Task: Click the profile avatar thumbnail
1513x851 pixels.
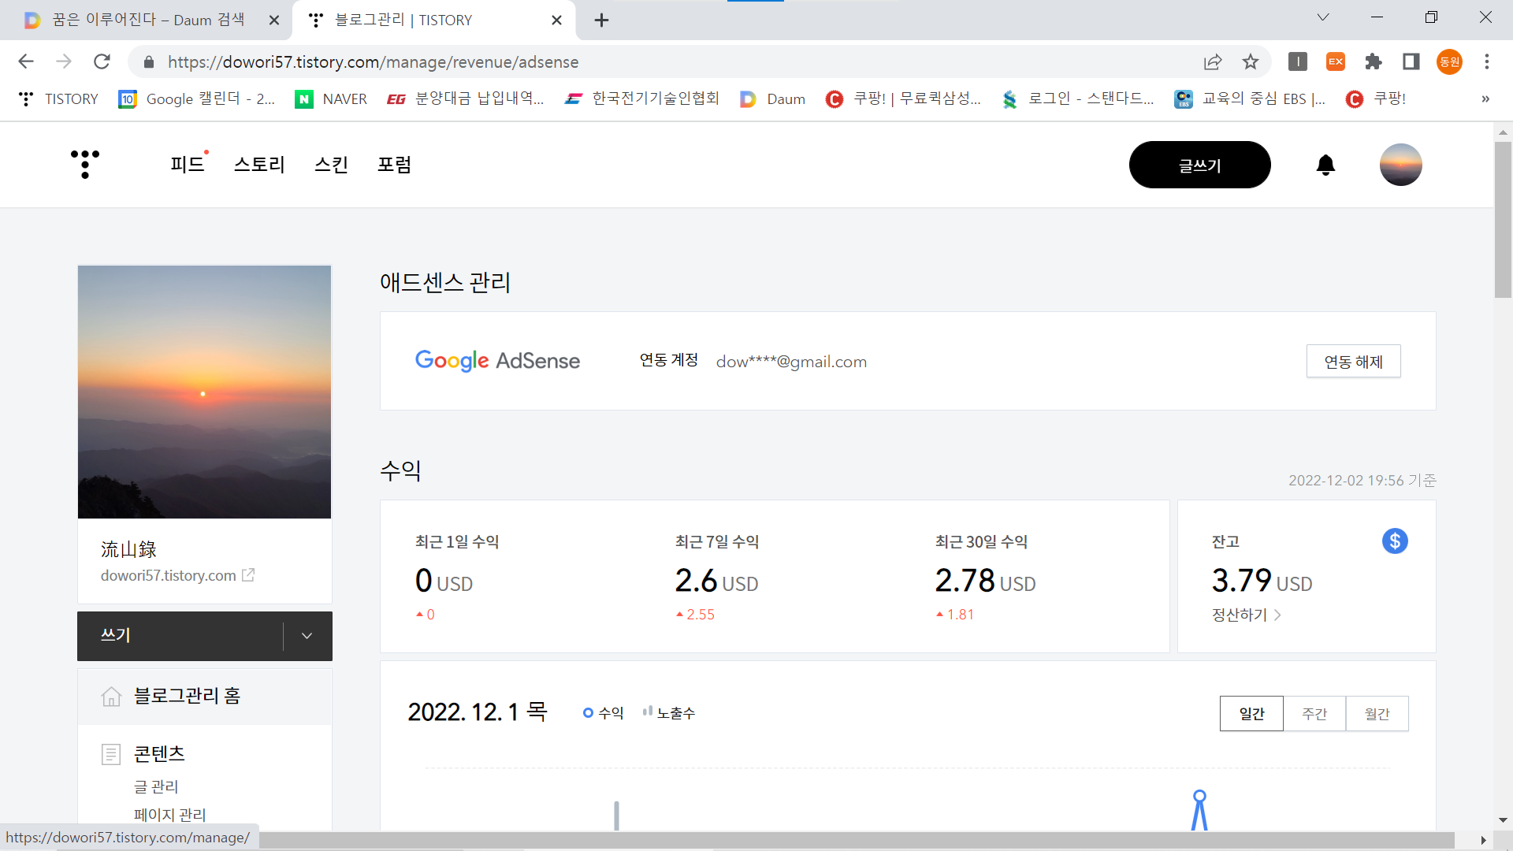Action: (x=1400, y=165)
